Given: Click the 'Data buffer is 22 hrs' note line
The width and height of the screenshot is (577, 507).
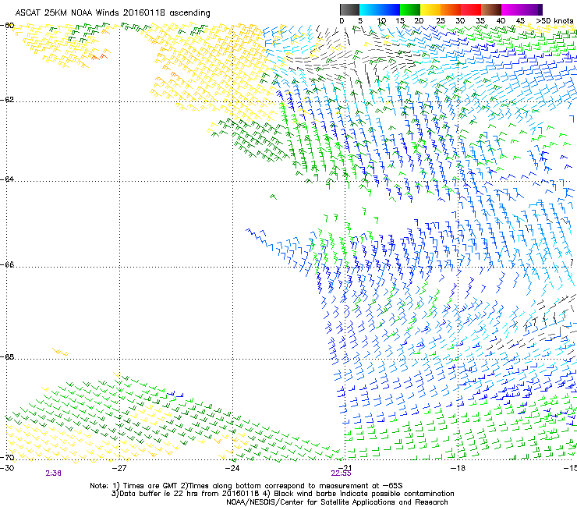Looking at the screenshot, I should coord(282,494).
